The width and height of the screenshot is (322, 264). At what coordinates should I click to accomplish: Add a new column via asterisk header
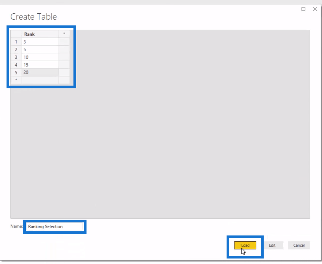click(64, 34)
